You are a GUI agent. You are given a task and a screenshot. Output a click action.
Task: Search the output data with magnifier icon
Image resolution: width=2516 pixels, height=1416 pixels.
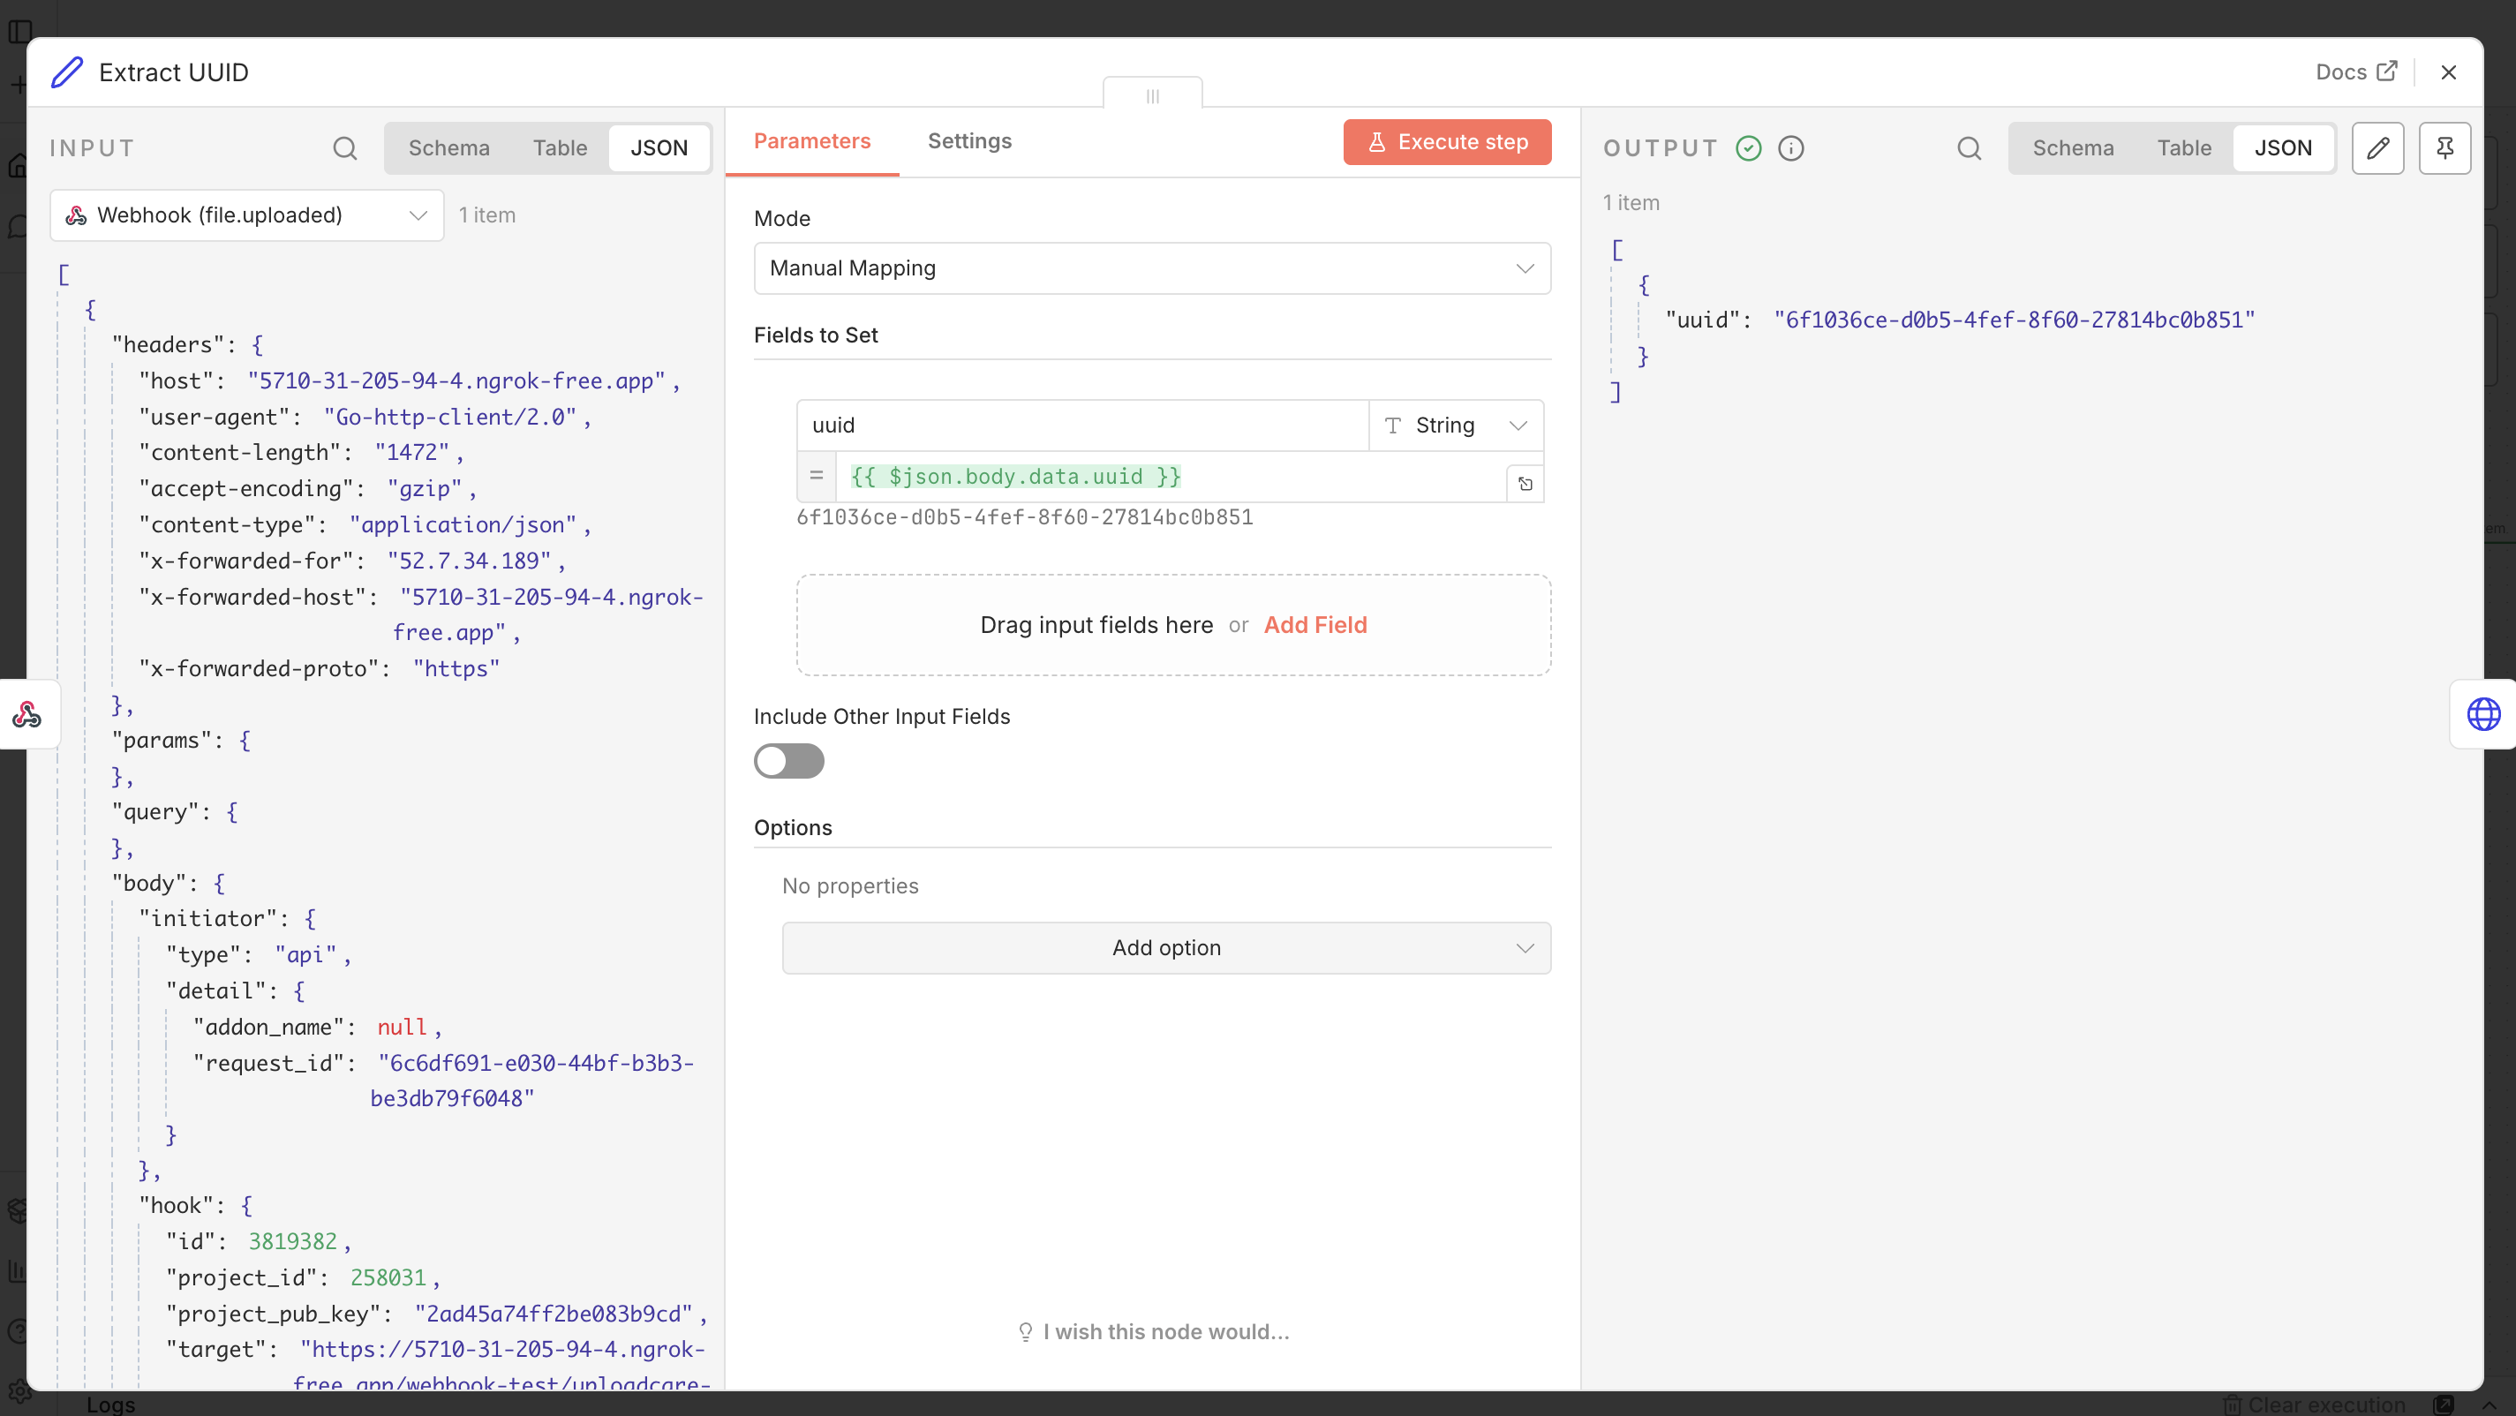pyautogui.click(x=1969, y=148)
